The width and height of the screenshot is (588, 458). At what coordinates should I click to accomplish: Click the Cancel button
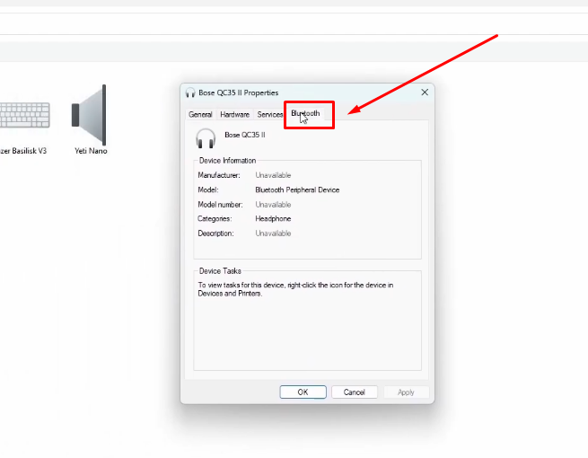[355, 392]
